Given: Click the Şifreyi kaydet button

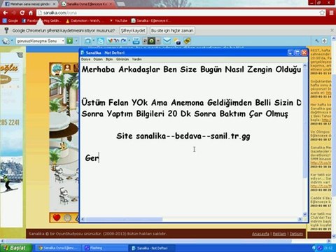Looking at the screenshot, I should (x=133, y=31).
